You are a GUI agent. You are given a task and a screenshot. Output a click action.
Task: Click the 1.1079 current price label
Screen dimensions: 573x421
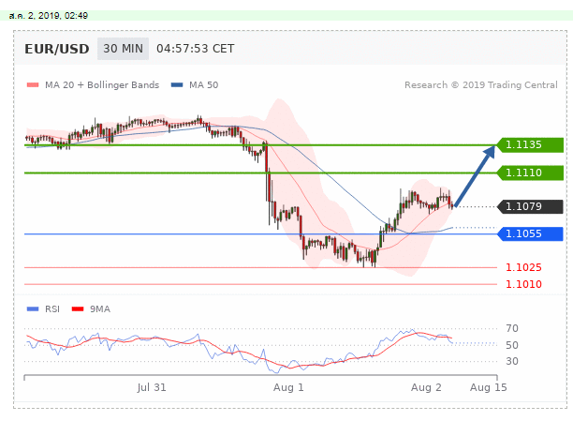tap(530, 206)
